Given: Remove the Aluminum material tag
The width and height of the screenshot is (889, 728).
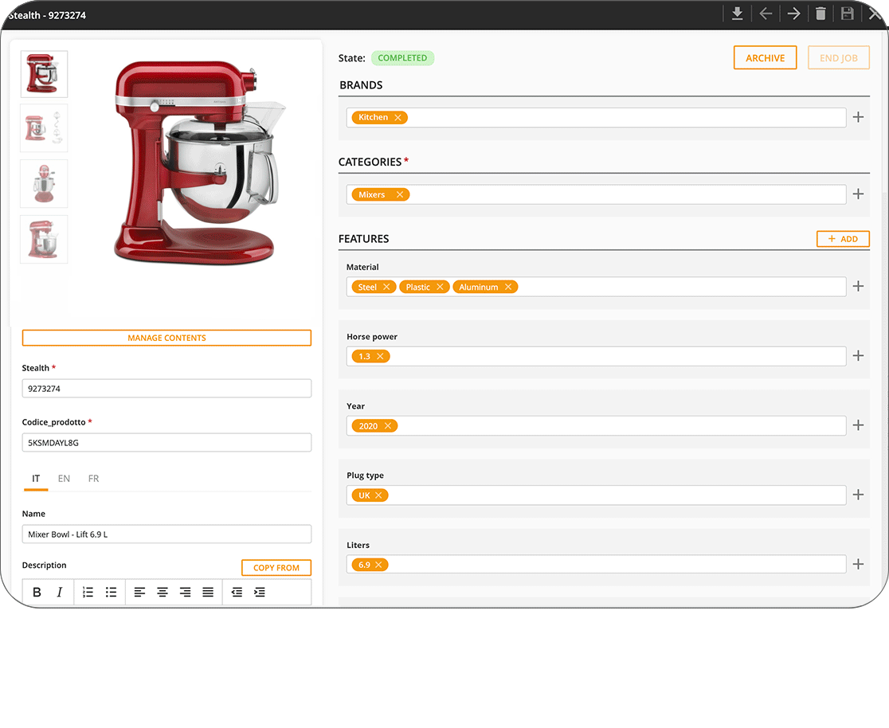Looking at the screenshot, I should [508, 287].
